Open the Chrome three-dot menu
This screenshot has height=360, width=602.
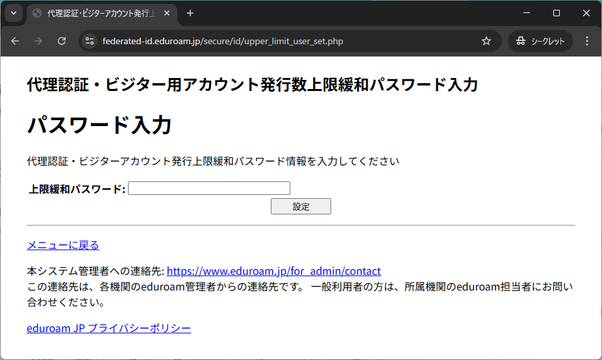click(x=587, y=41)
